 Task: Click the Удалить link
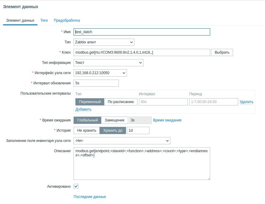pos(246,102)
